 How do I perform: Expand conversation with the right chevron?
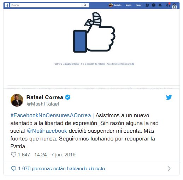click(169, 168)
